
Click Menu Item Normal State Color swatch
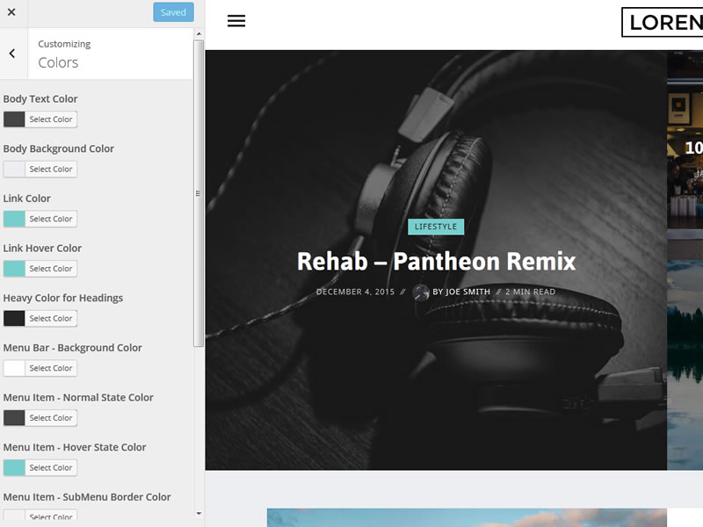point(14,418)
